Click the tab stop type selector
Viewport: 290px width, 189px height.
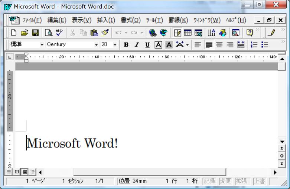pyautogui.click(x=9, y=57)
